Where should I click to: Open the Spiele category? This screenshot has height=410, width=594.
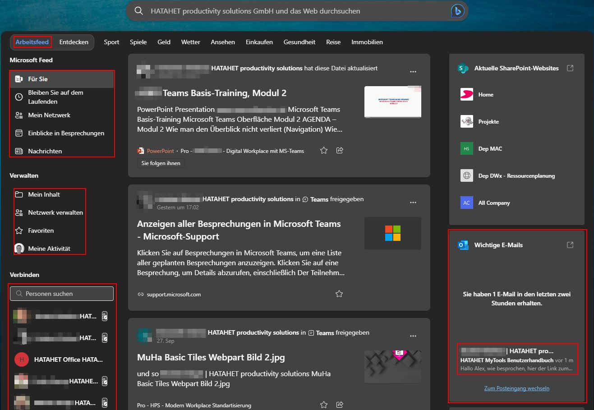point(138,42)
